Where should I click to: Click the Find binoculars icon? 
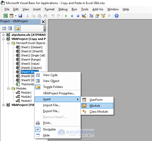pyautogui.click(x=45, y=16)
